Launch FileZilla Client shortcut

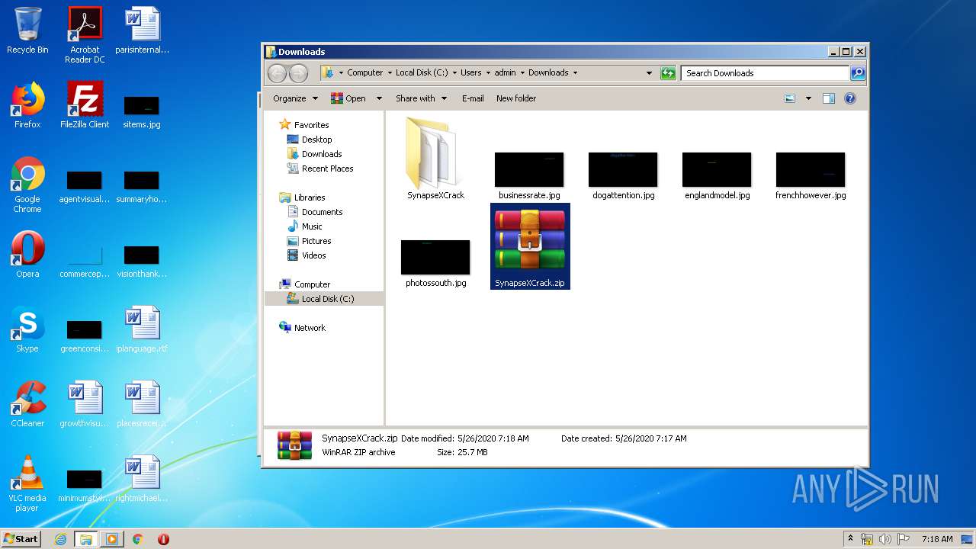[x=85, y=105]
